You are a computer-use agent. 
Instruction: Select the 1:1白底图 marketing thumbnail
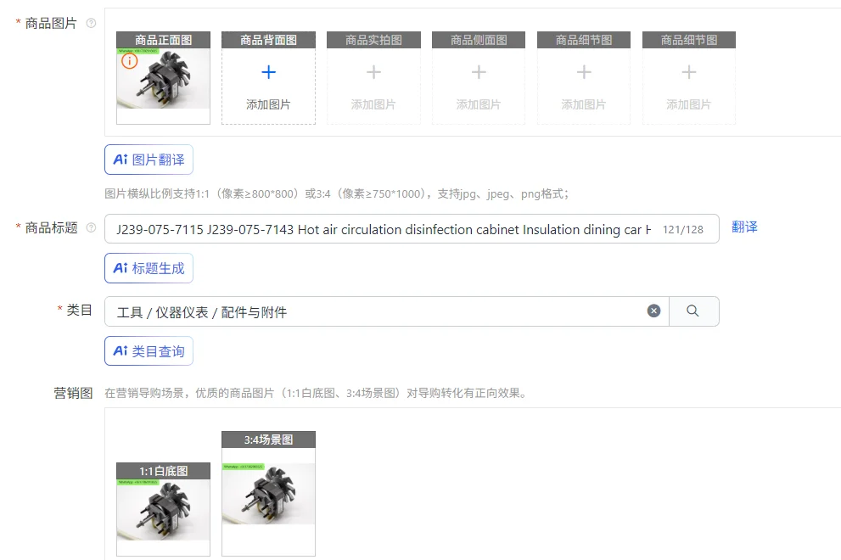pos(163,510)
